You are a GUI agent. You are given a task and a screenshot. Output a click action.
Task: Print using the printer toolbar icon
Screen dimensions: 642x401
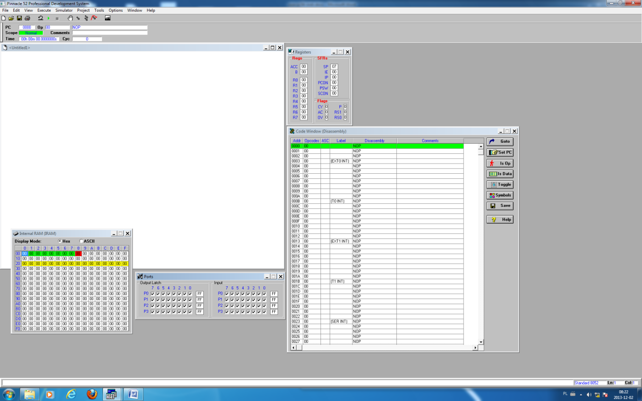pos(27,18)
